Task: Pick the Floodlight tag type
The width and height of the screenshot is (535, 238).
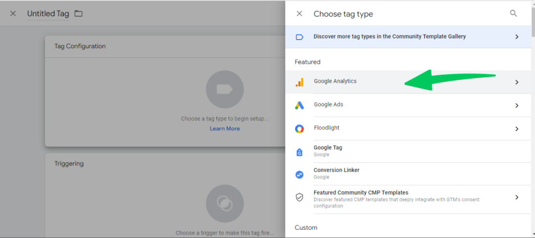Action: pos(408,128)
